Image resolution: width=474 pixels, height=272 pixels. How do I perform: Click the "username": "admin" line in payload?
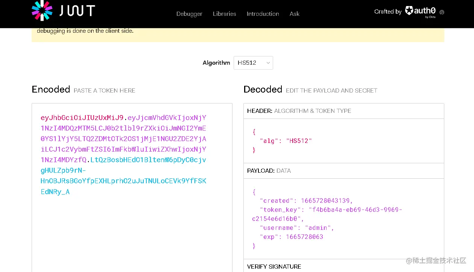tap(296, 228)
